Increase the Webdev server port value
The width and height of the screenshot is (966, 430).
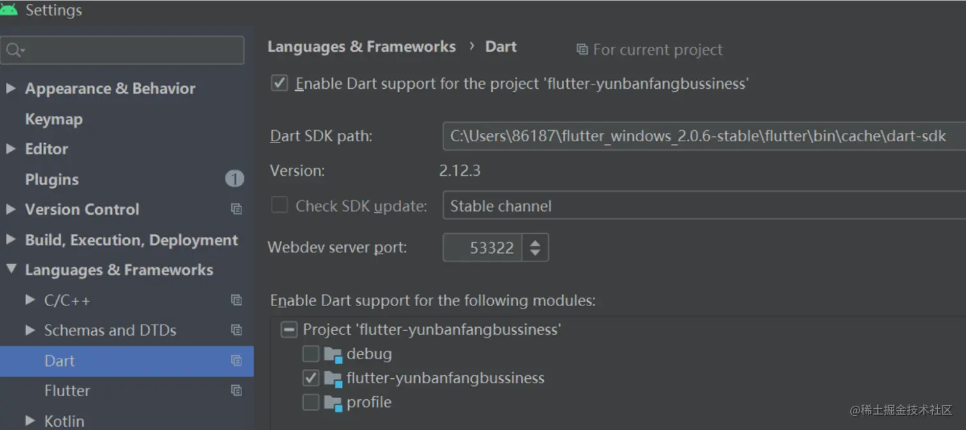pyautogui.click(x=535, y=242)
